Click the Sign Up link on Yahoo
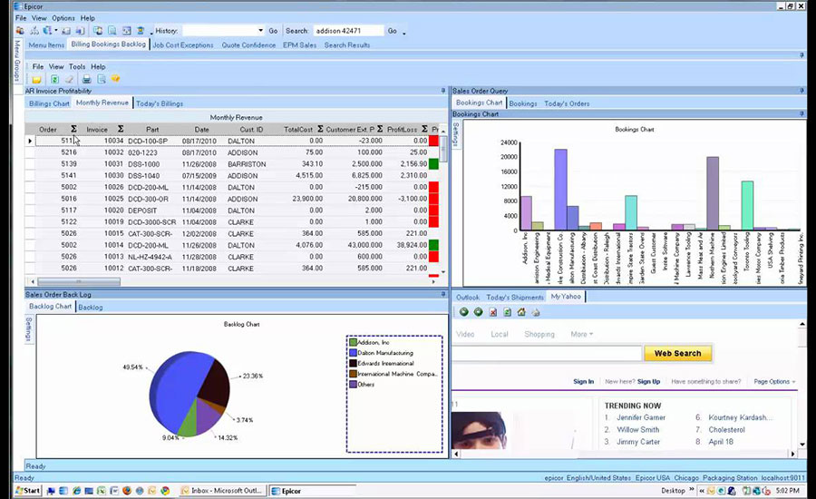This screenshot has width=816, height=499. 648,381
